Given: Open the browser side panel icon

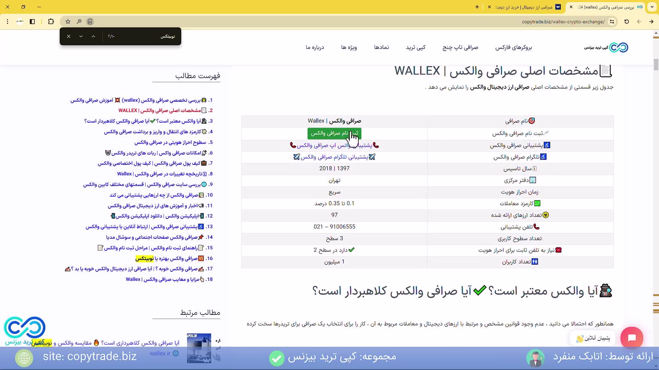Looking at the screenshot, I should [32, 22].
